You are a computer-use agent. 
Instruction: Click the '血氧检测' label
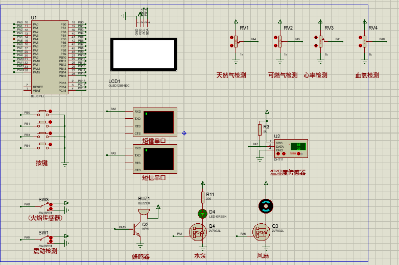(367, 75)
